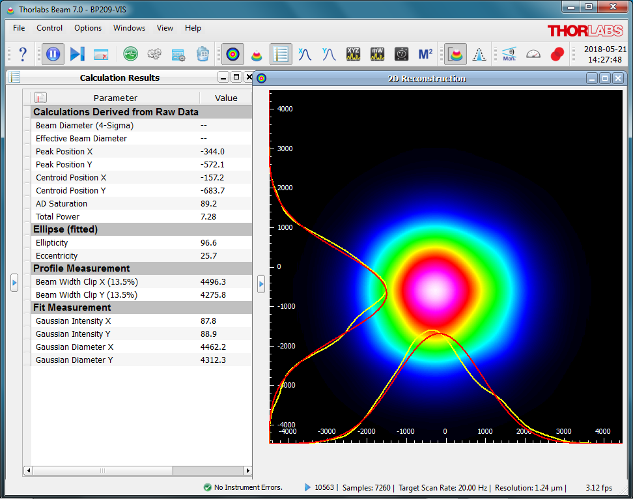Toggle Gaussian fit overlay button

pos(479,54)
